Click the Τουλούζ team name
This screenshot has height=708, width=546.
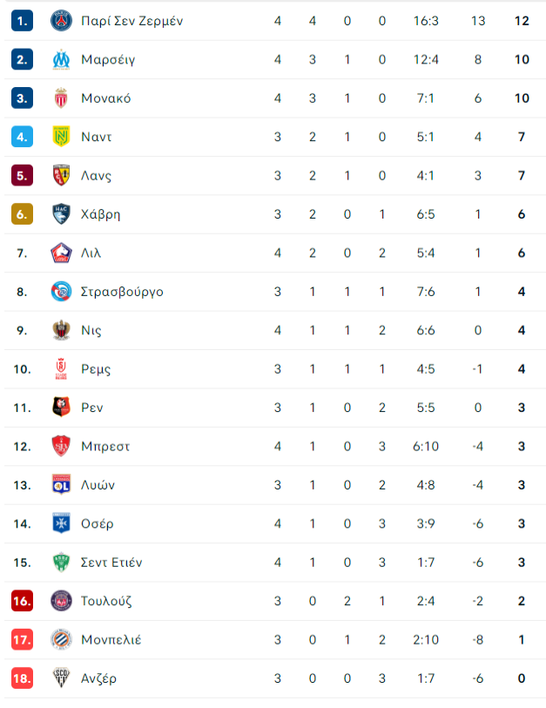pyautogui.click(x=106, y=602)
